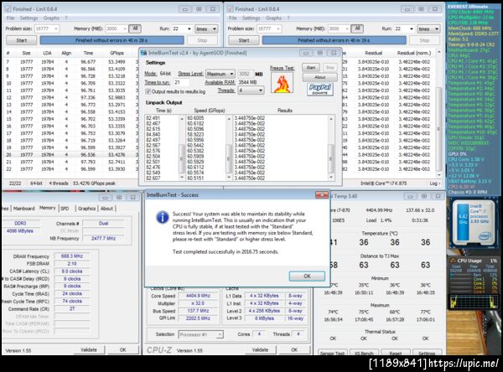Open the Problem size dropdown in the 40 m 19 s LinX window
This screenshot has height=372, width=503.
click(x=269, y=28)
